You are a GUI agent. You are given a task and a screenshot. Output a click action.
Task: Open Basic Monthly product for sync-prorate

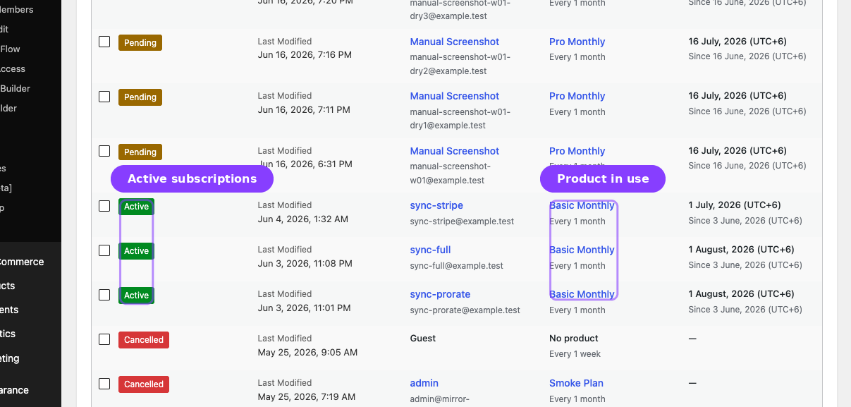[x=582, y=294]
